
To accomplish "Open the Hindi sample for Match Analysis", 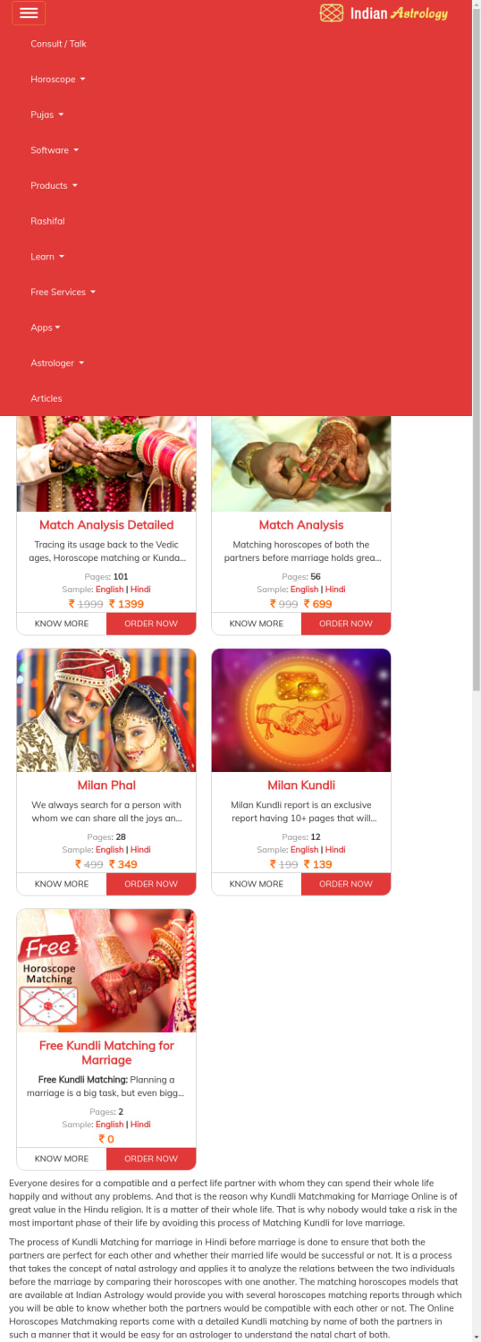I will click(335, 590).
